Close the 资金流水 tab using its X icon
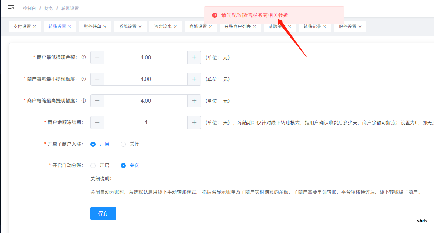This screenshot has width=434, height=233. tap(175, 27)
